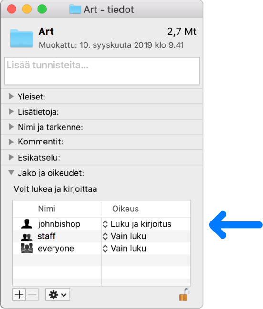Click the Oikeus column header
Viewport: 263px width, 309px height.
[x=126, y=209]
